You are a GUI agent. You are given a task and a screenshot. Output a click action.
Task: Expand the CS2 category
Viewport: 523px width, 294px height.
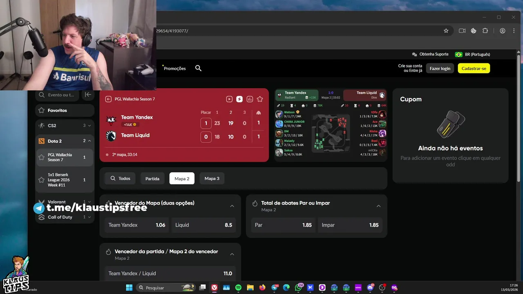click(x=65, y=125)
